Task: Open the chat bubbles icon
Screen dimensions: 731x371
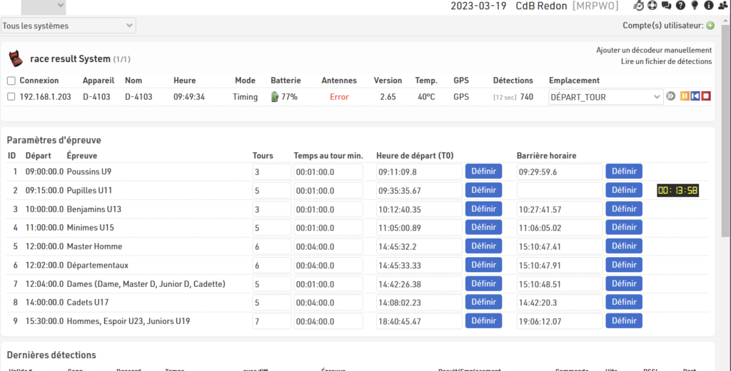Action: (666, 6)
